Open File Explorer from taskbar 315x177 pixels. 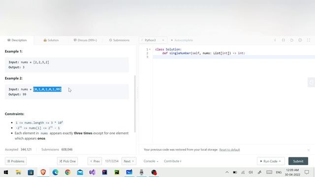[18, 172]
